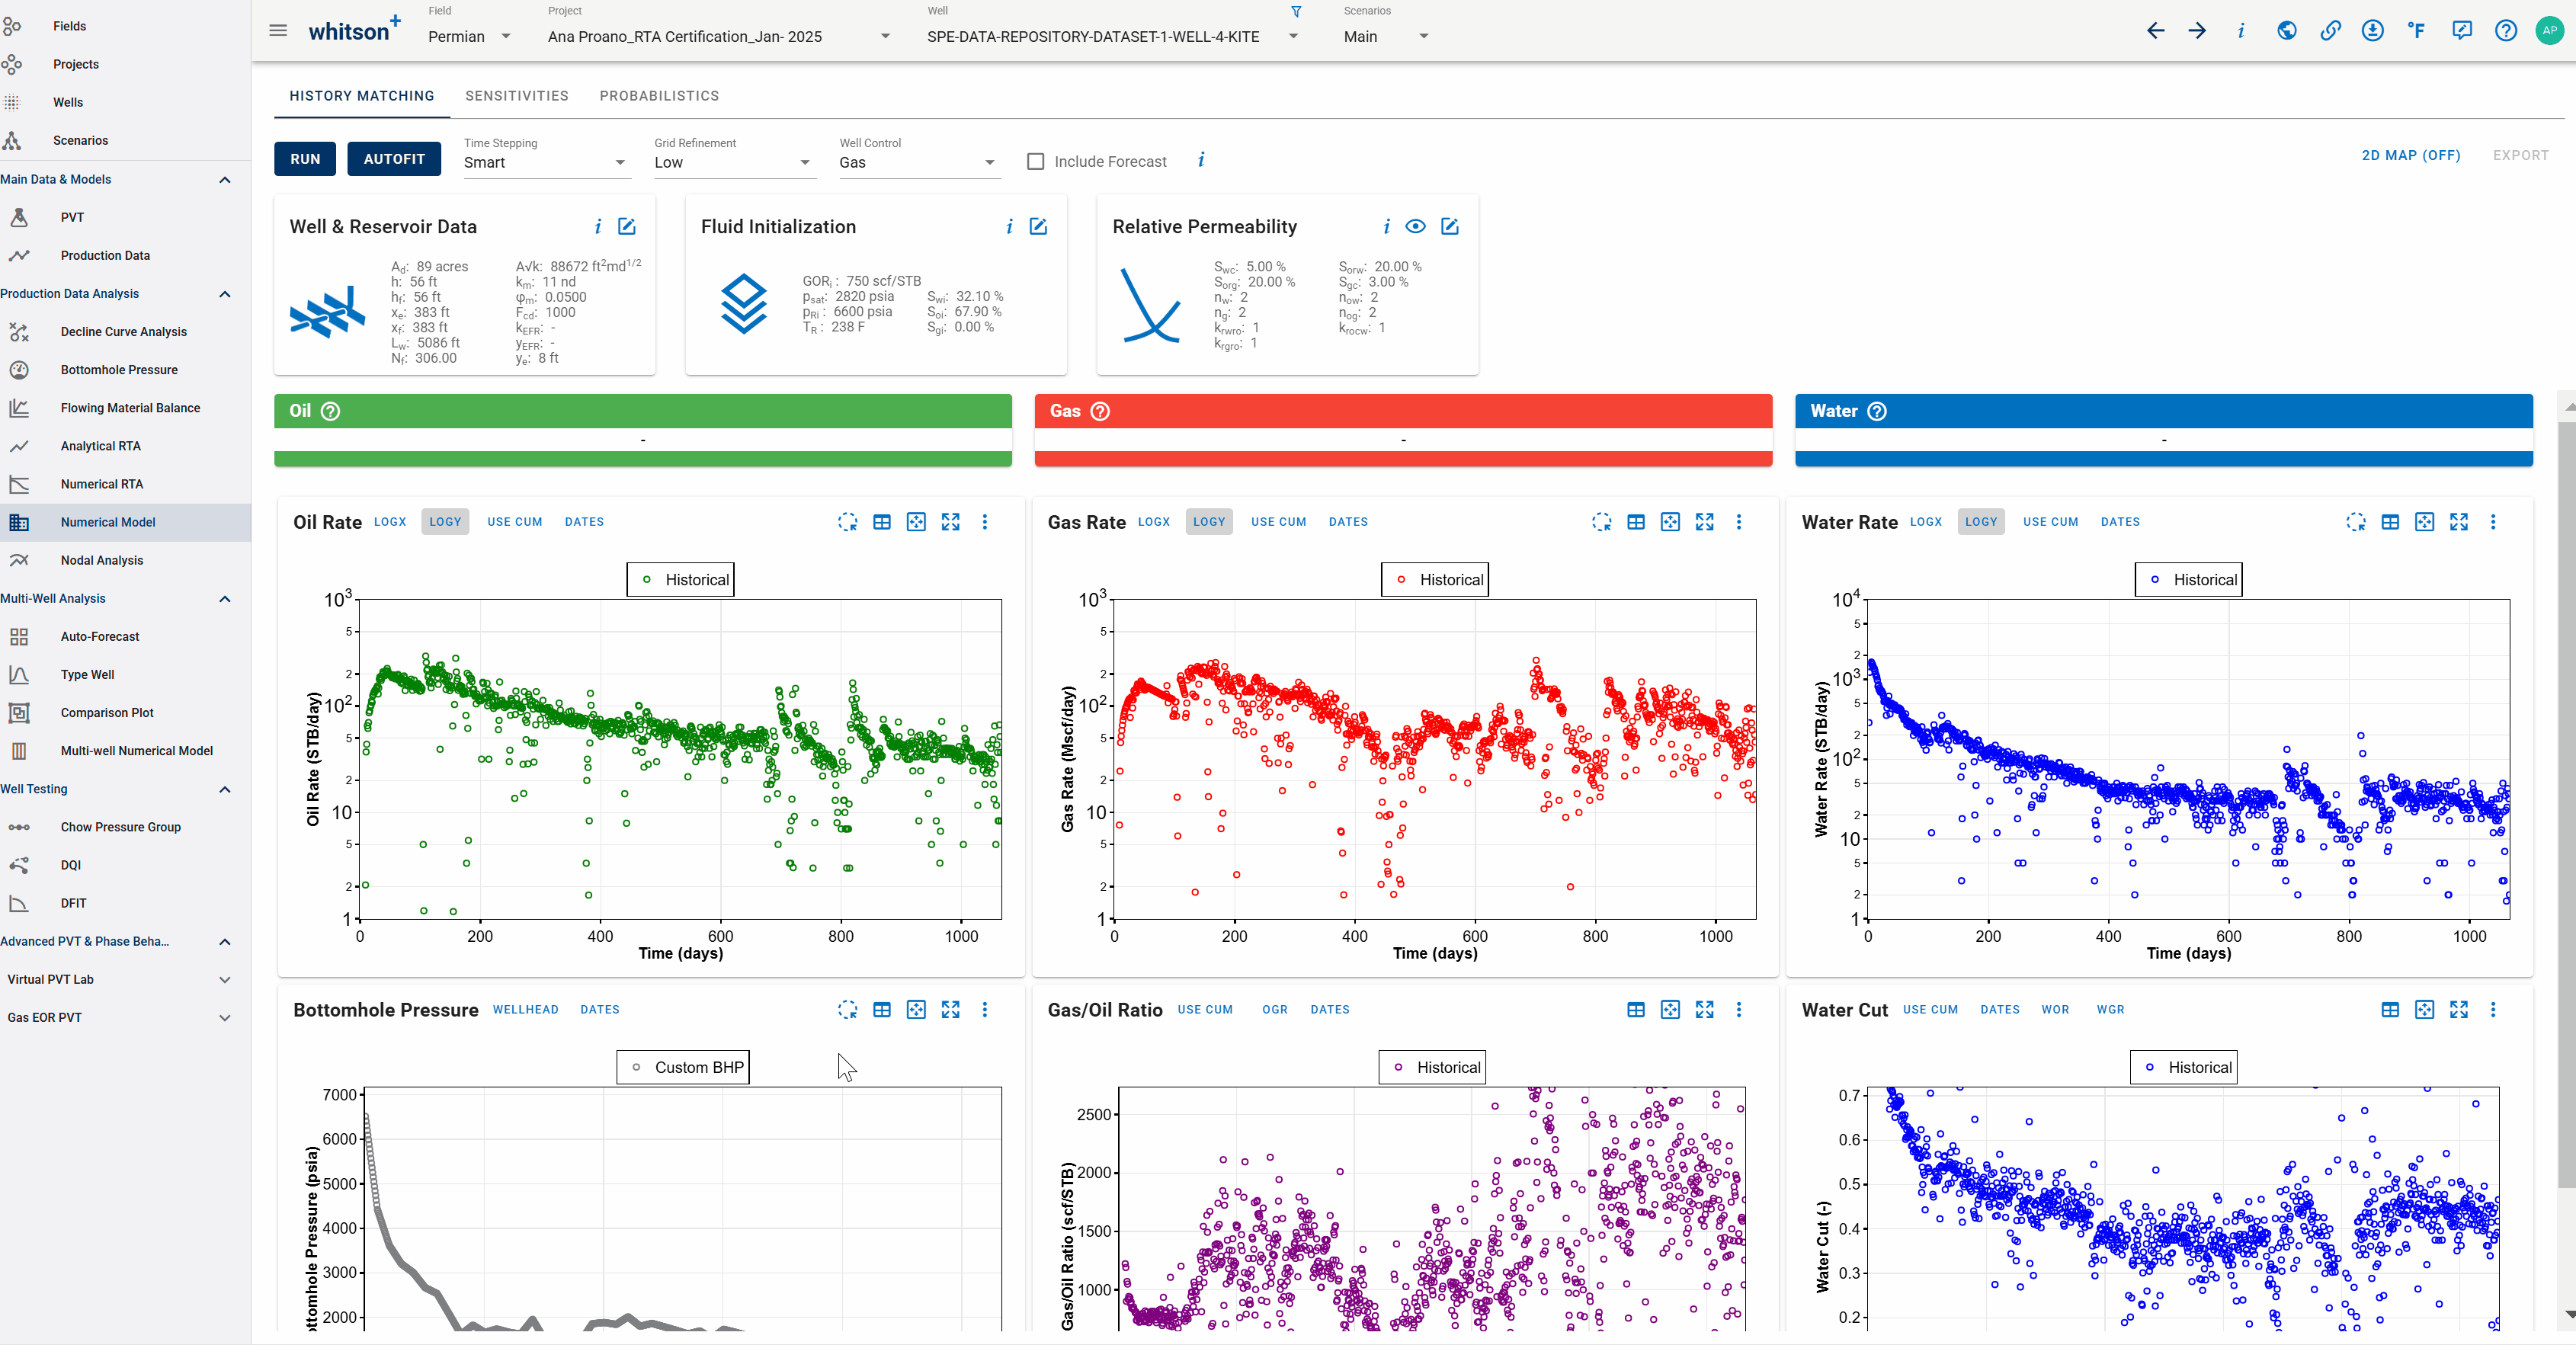2576x1345 pixels.
Task: Click the EXPORT link
Action: click(2520, 155)
